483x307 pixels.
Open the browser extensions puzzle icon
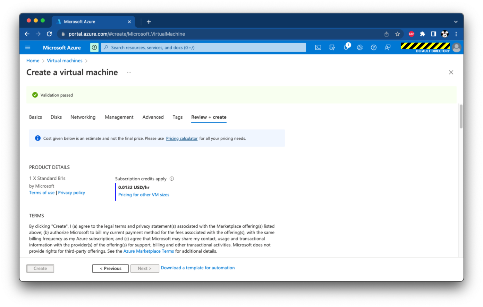[422, 34]
